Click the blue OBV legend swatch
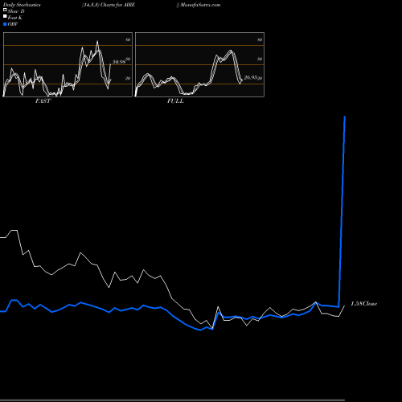402x402 pixels. (x=5, y=24)
